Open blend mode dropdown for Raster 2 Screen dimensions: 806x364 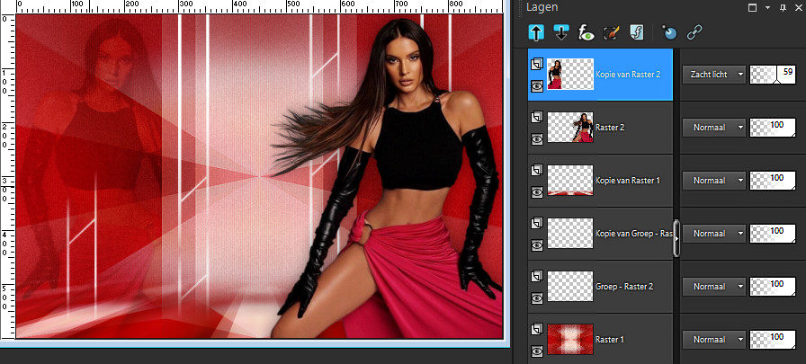click(x=714, y=128)
